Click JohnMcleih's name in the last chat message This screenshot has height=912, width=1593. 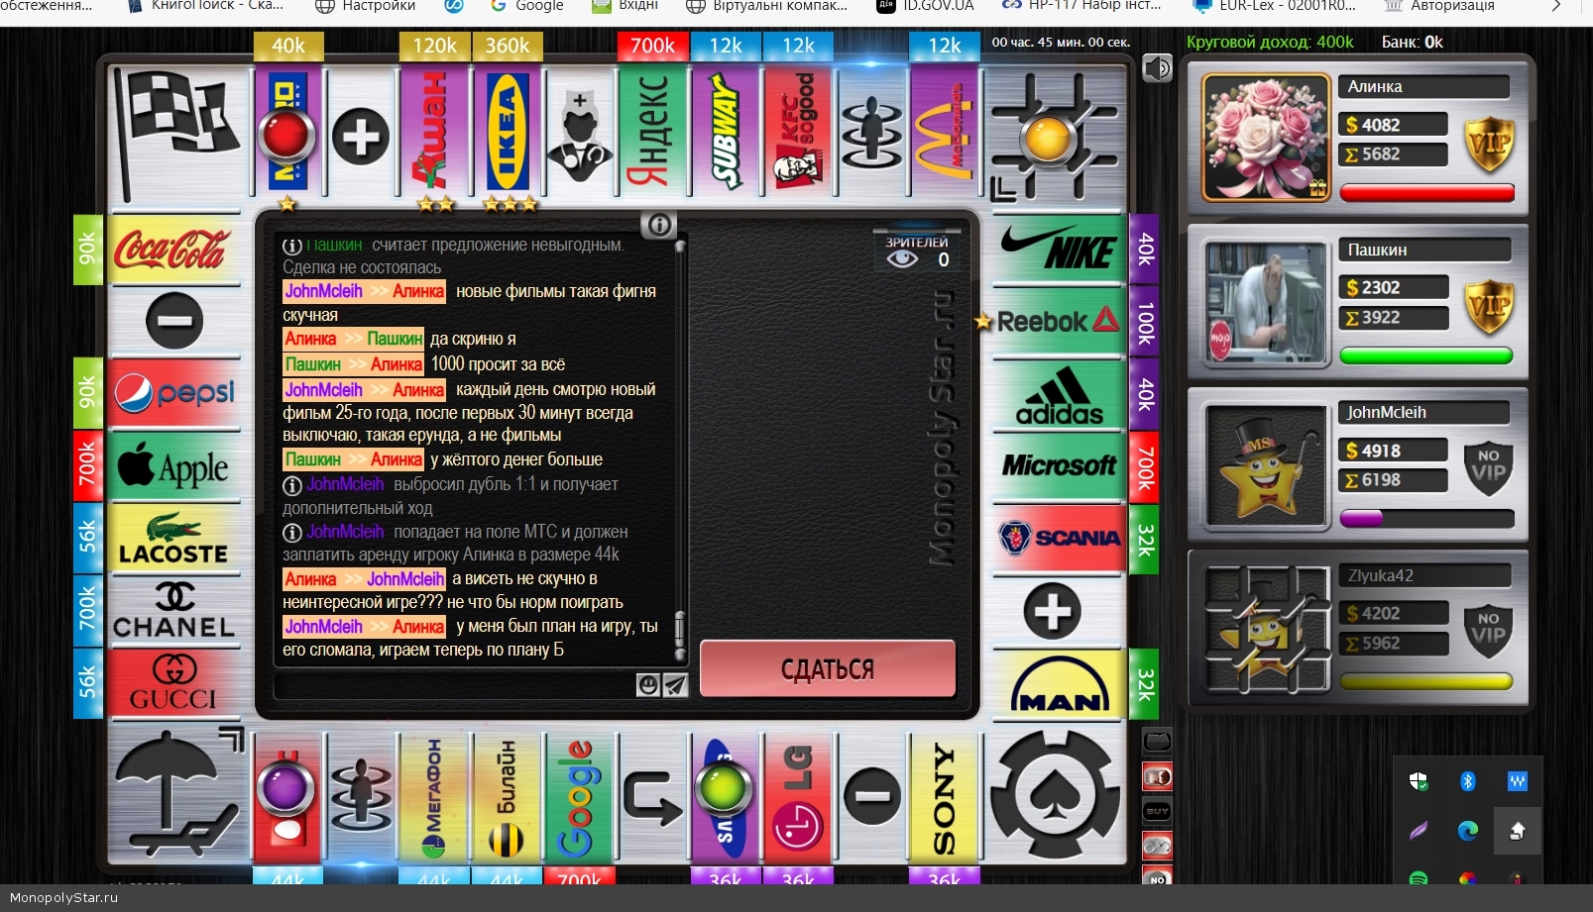(x=324, y=627)
